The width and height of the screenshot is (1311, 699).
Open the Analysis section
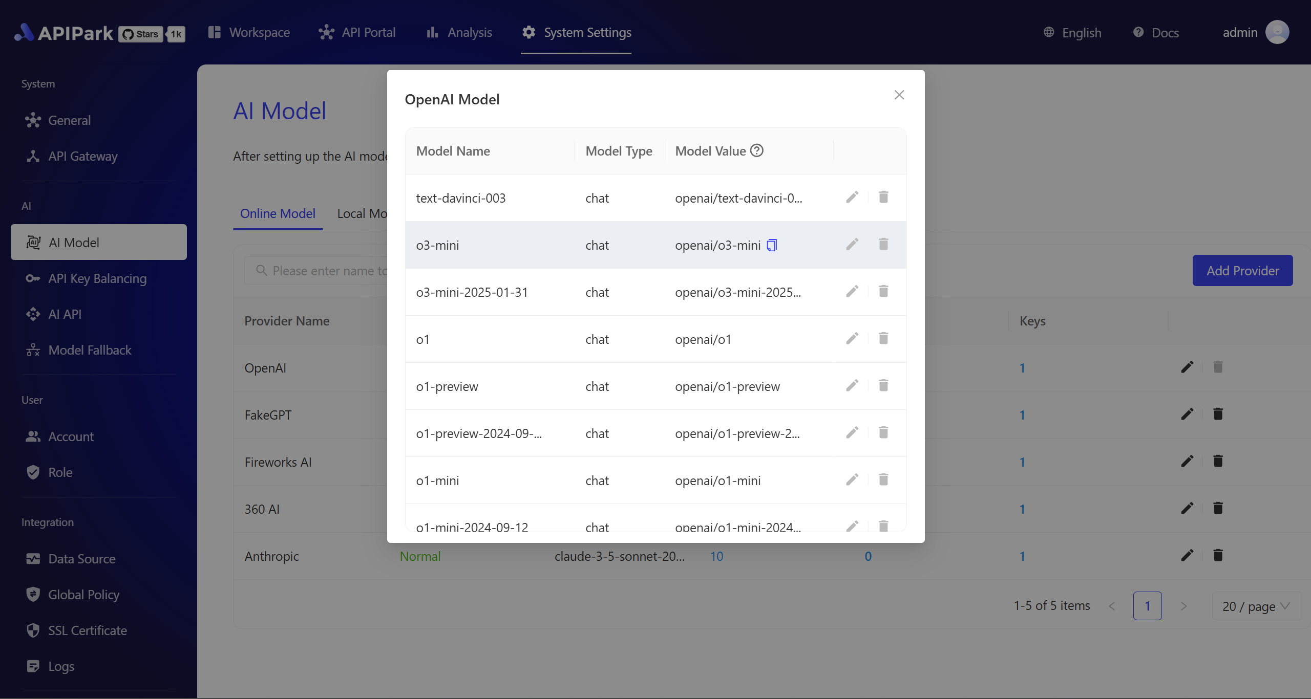459,32
